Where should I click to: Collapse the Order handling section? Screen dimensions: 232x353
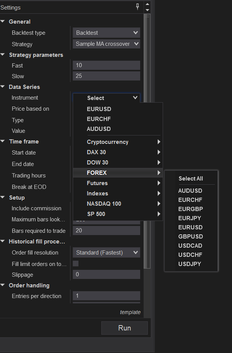[x=3, y=285]
